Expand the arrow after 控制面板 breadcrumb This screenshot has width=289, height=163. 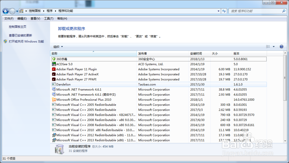pyautogui.click(x=44, y=11)
